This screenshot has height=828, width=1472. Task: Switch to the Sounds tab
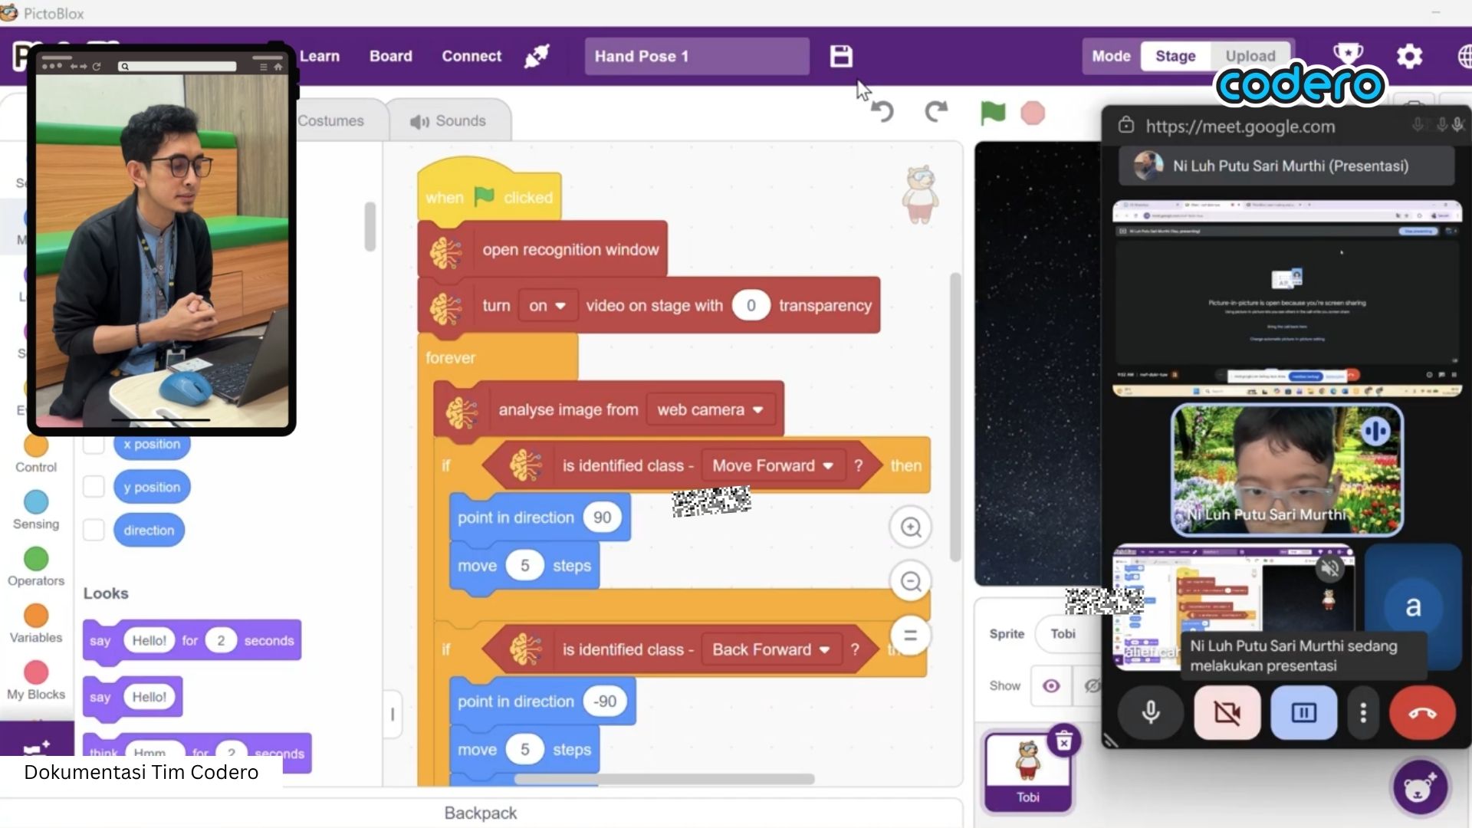pos(449,120)
